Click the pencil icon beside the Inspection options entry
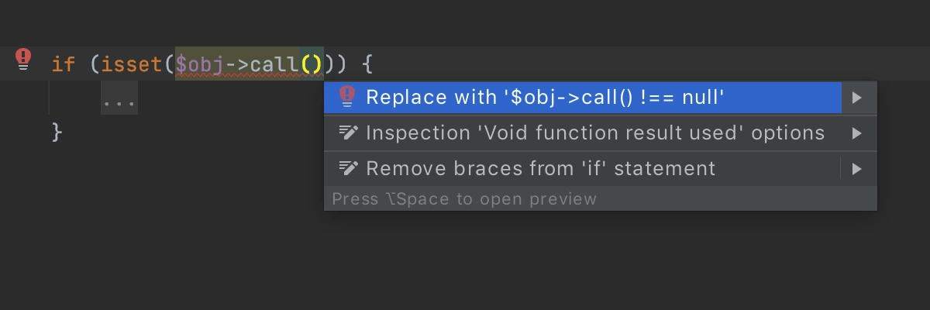The image size is (930, 310). [x=348, y=133]
